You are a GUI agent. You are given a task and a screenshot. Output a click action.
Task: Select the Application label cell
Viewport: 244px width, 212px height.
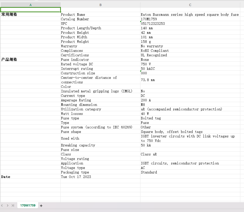(x=100, y=163)
